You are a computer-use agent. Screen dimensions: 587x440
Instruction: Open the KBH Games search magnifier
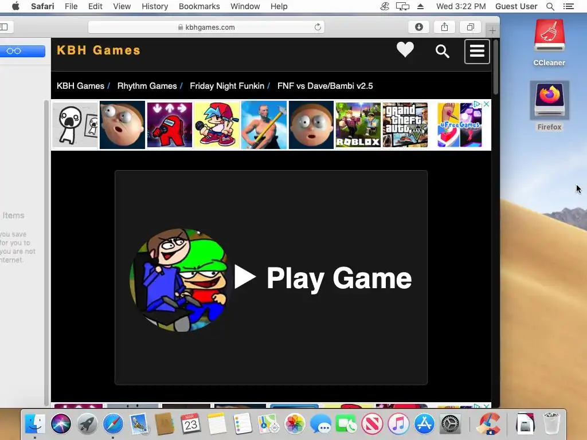(x=442, y=51)
